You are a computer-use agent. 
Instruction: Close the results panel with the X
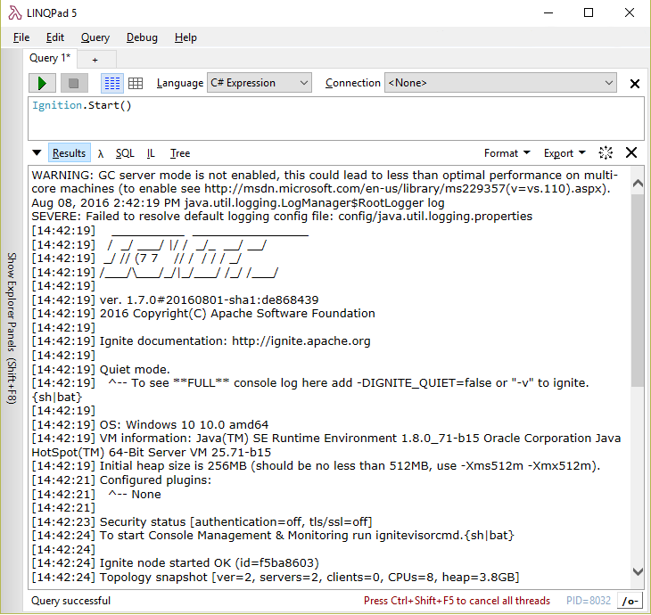(631, 152)
